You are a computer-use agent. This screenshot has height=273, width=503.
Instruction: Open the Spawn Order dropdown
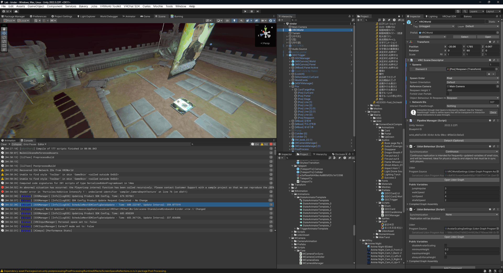472,78
